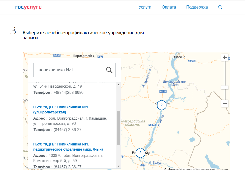This screenshot has height=170, width=245.
Task: Click address text ул. Пролетарская, д. 96
Action: [54, 123]
